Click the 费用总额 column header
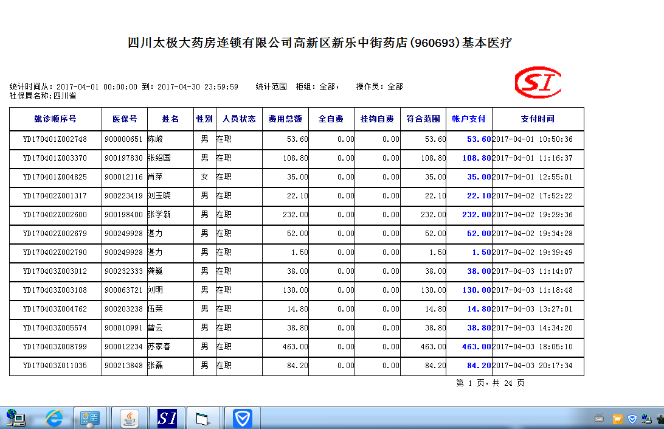Screen dimensions: 664x429 (x=285, y=119)
